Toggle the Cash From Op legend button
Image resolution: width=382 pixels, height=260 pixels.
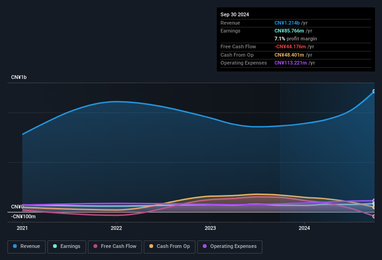(x=169, y=247)
